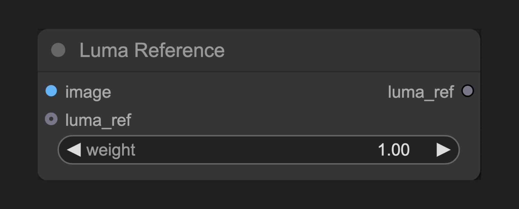Screen dimensions: 519x209
Task: Collapse the node using the gray title dot
Action: (x=58, y=50)
